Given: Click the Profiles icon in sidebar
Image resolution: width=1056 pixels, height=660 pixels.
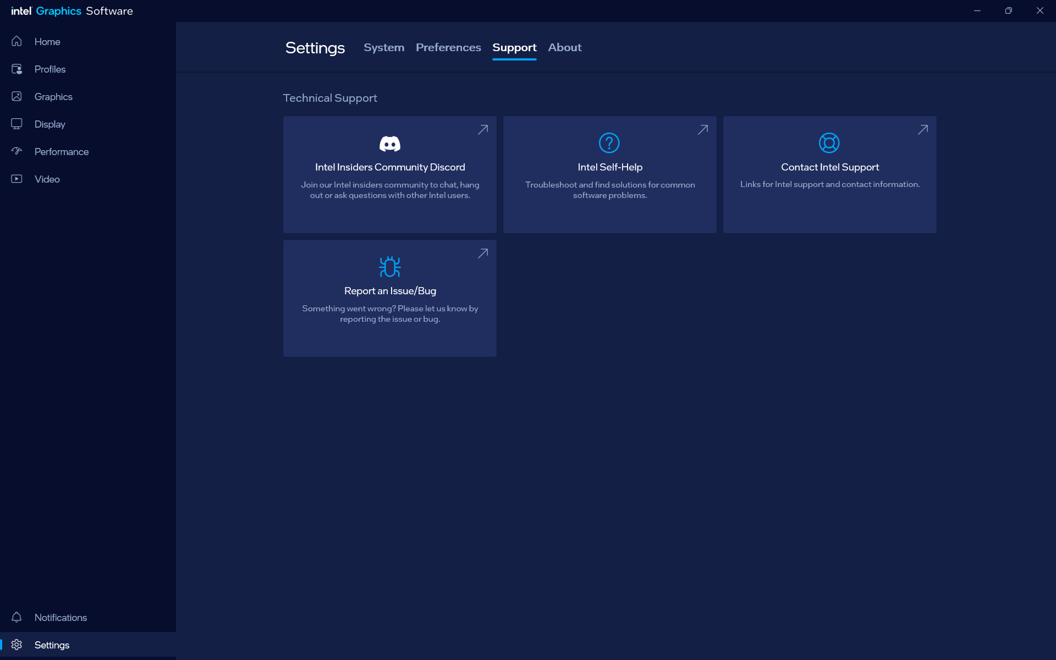Looking at the screenshot, I should tap(16, 69).
